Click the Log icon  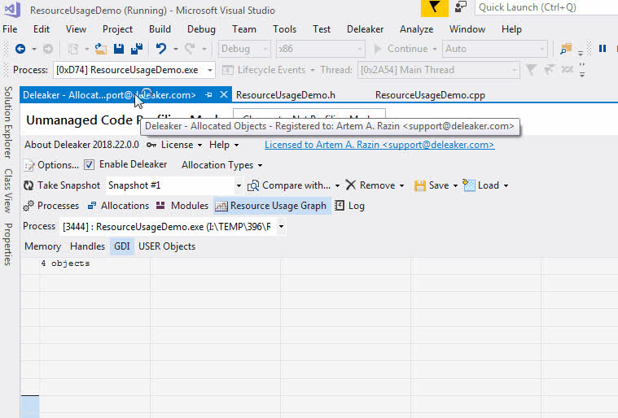(340, 206)
